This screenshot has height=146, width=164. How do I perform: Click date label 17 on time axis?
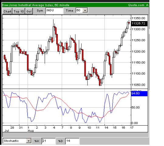pos(132,128)
